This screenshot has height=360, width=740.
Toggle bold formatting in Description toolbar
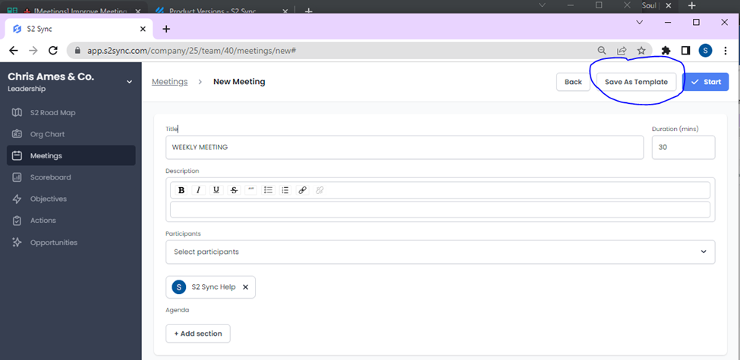[181, 190]
